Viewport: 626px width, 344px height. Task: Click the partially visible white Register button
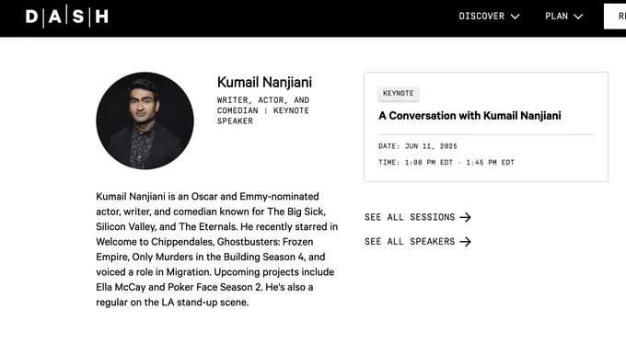pyautogui.click(x=615, y=17)
